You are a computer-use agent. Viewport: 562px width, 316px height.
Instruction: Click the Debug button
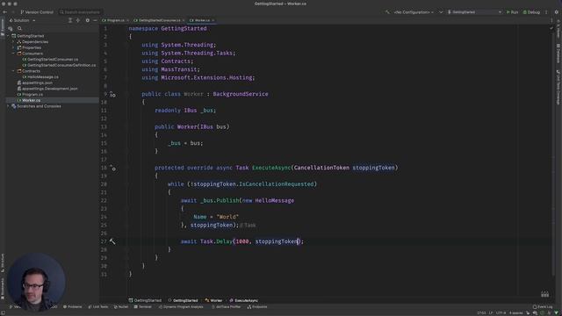531,12
